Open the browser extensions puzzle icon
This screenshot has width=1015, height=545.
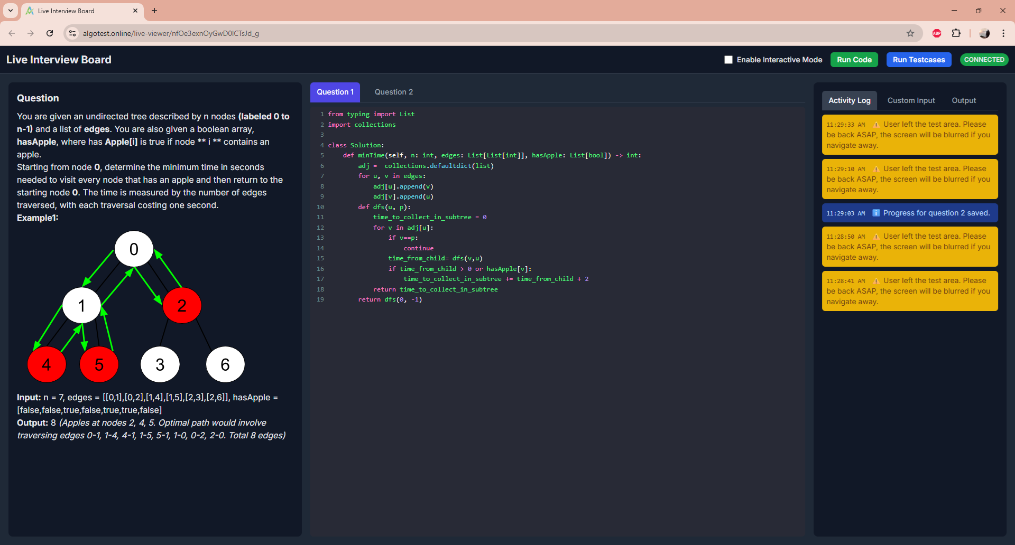[957, 33]
